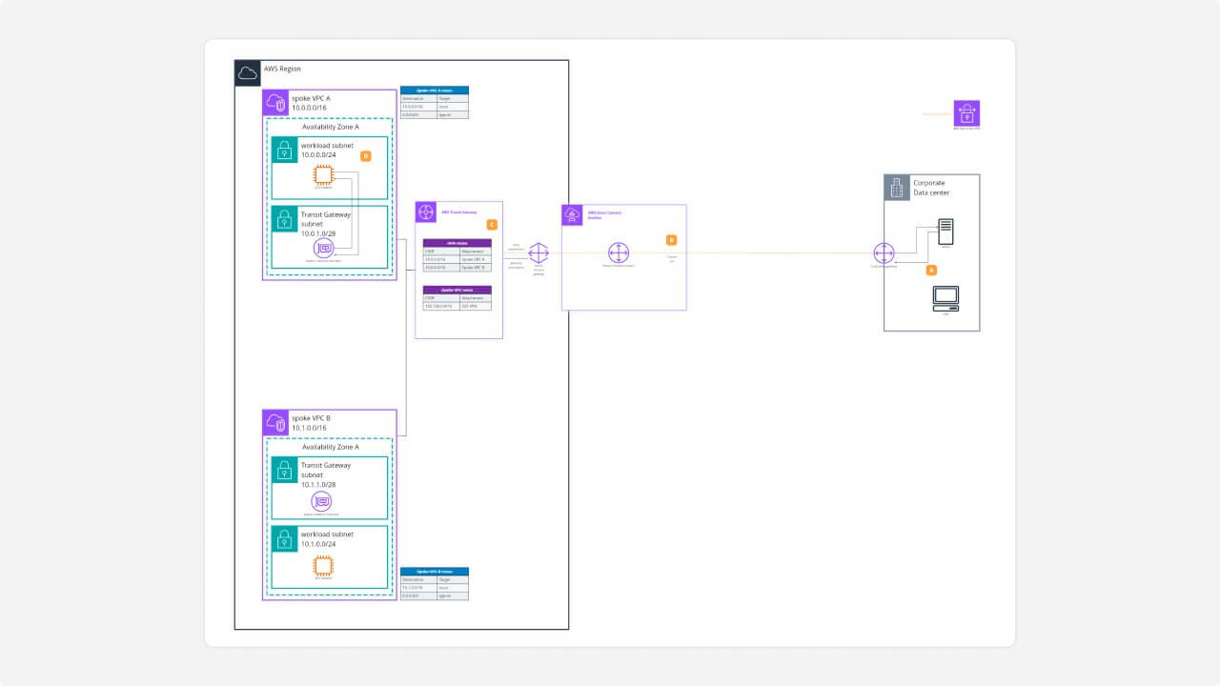Click orange marker A in Corporate Data center

click(x=931, y=270)
